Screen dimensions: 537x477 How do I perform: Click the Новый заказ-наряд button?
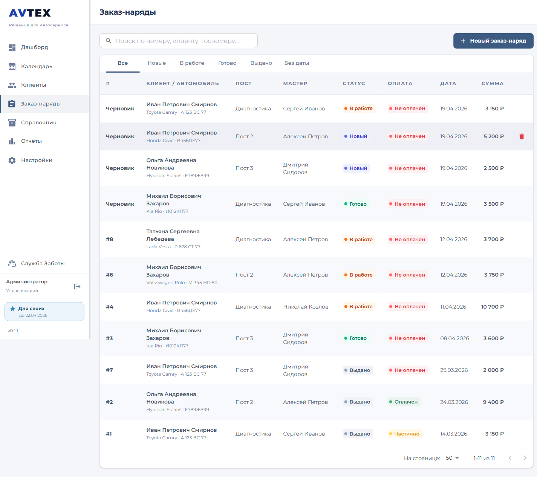[493, 41]
